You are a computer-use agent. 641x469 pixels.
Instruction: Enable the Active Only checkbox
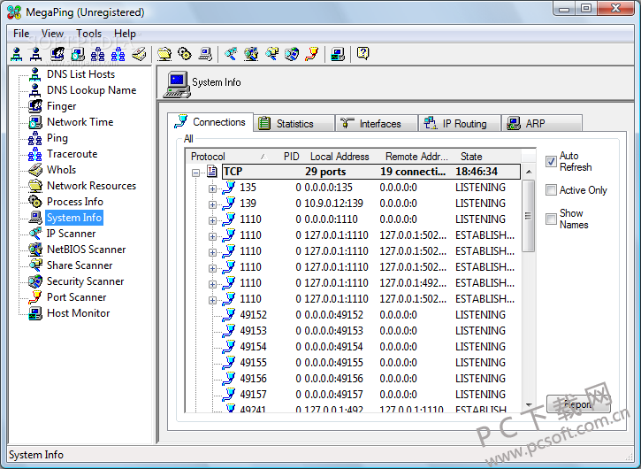pyautogui.click(x=551, y=190)
